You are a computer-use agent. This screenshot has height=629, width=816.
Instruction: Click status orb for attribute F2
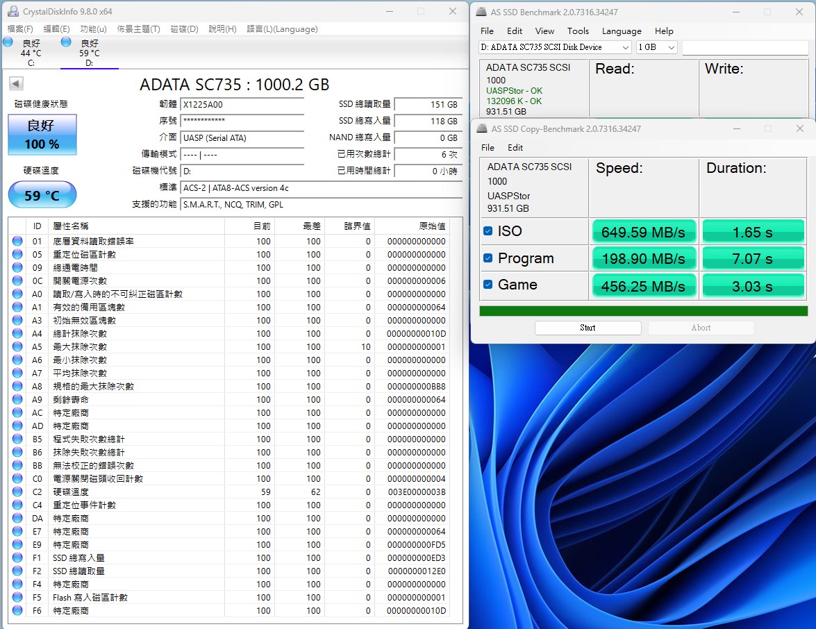(x=17, y=571)
